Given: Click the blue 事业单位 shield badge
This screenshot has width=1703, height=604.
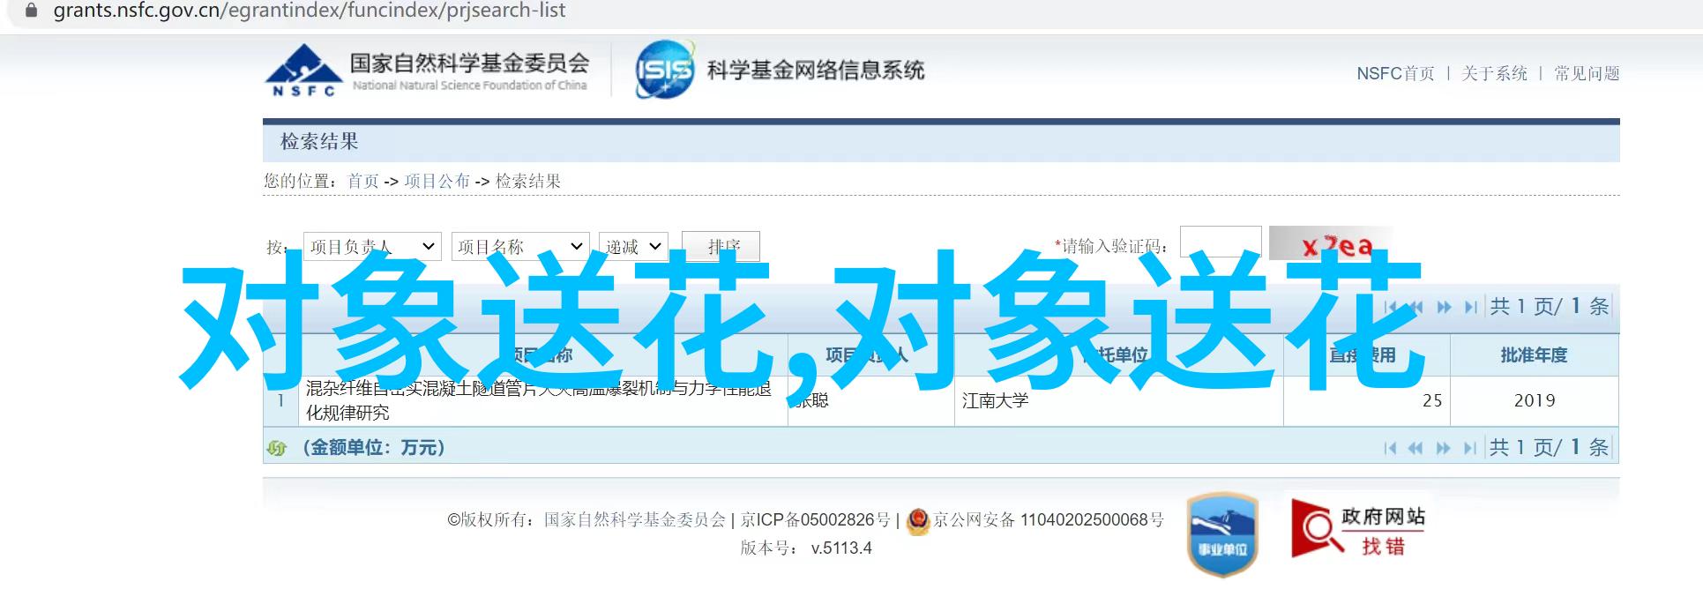Looking at the screenshot, I should click(1222, 534).
